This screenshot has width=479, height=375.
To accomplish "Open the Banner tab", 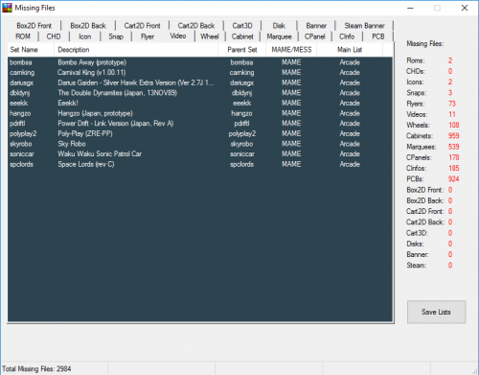I will (316, 26).
